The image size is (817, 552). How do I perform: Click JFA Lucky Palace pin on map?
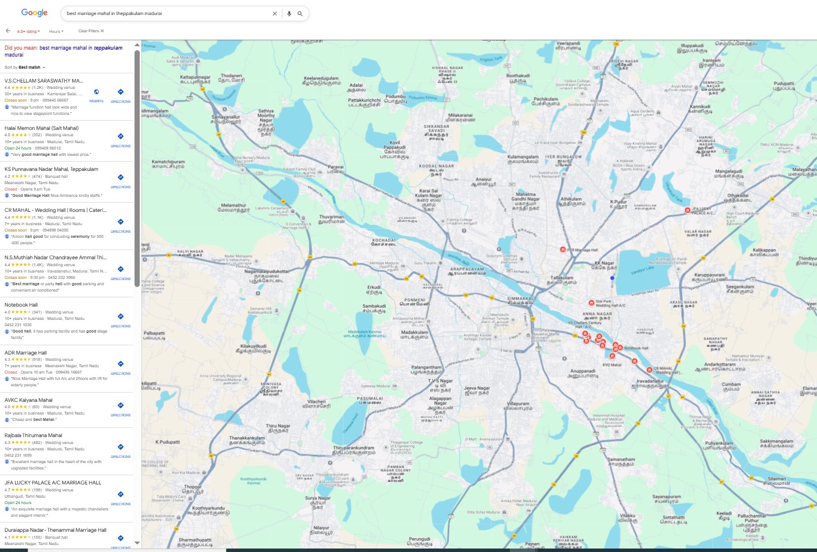[x=687, y=210]
